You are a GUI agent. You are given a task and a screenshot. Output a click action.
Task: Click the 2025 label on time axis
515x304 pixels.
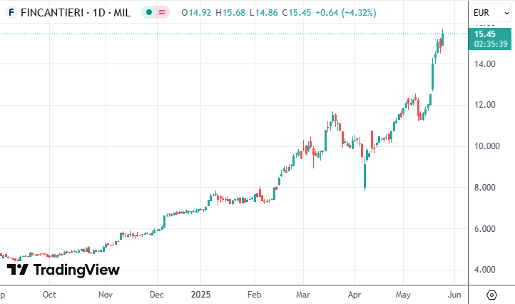pos(203,294)
